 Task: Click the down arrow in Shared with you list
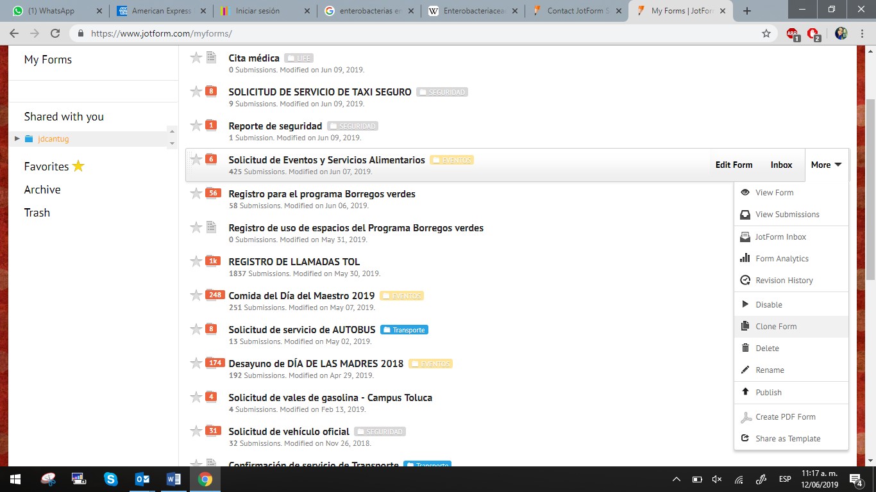pos(172,143)
